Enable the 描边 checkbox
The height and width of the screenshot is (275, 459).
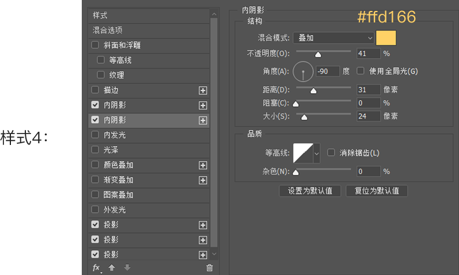[x=95, y=90]
